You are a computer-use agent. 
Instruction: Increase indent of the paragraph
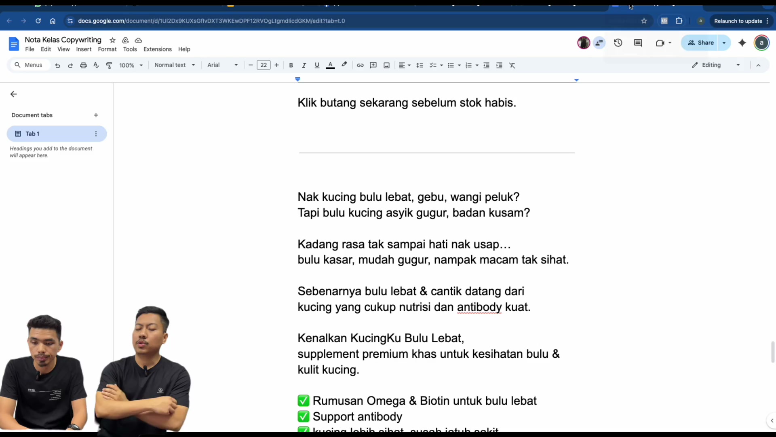(x=500, y=65)
